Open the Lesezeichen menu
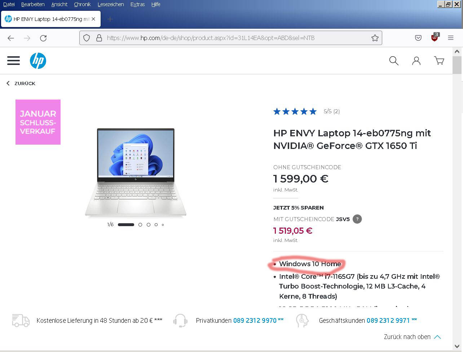463x352 pixels. (111, 4)
